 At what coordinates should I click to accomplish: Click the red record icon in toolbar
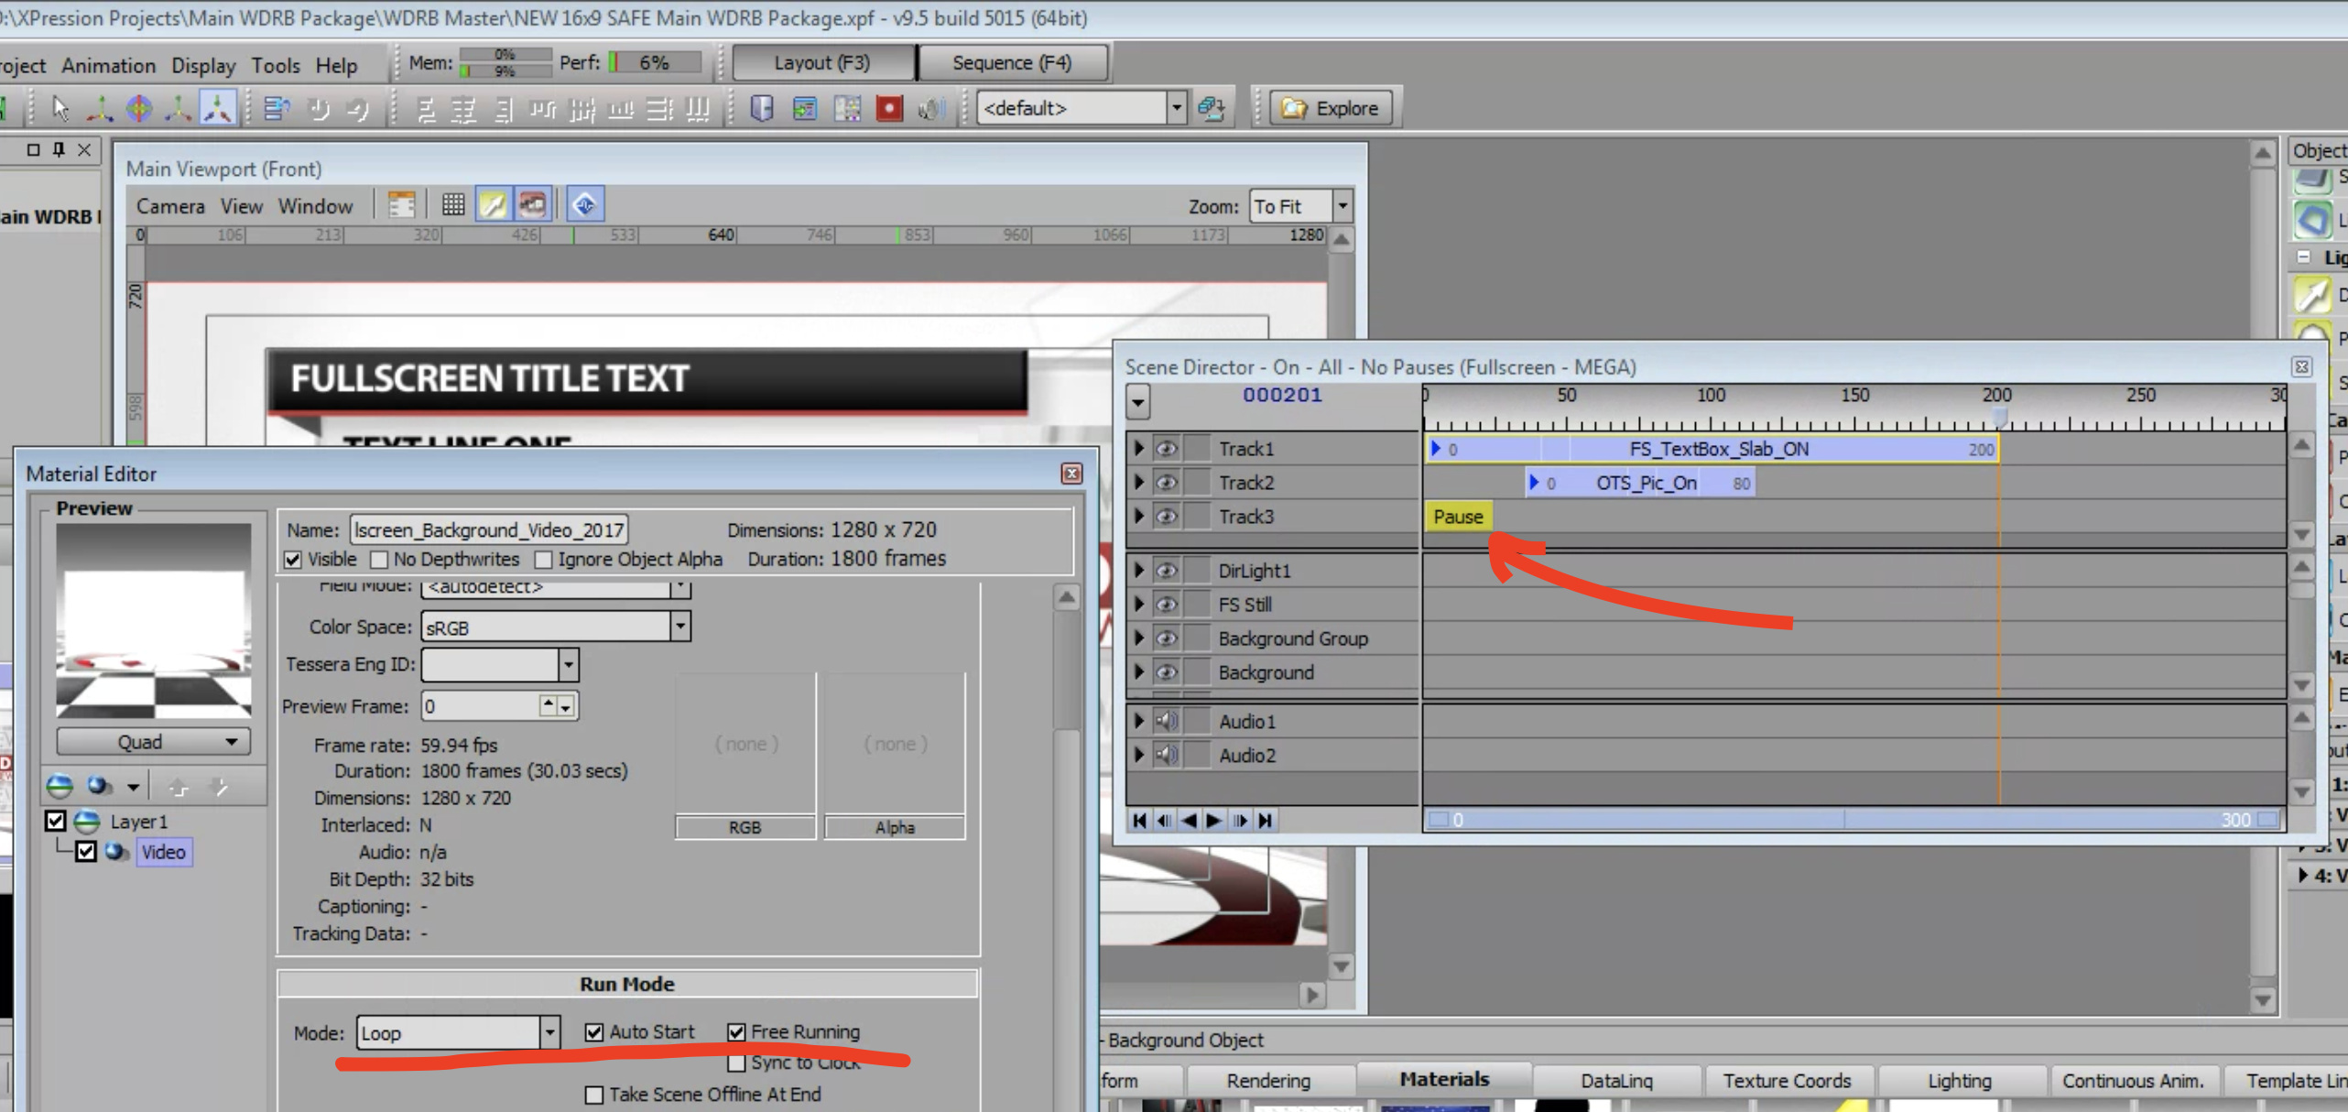tap(888, 108)
